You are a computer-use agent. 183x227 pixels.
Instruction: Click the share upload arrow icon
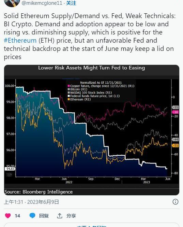59,216
